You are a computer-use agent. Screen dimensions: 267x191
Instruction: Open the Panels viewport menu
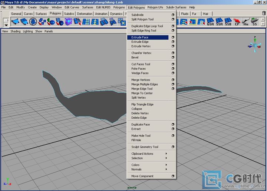(49, 31)
